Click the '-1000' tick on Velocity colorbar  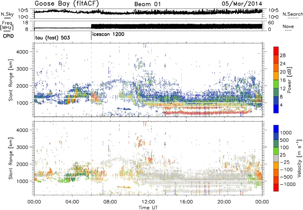click(288, 184)
